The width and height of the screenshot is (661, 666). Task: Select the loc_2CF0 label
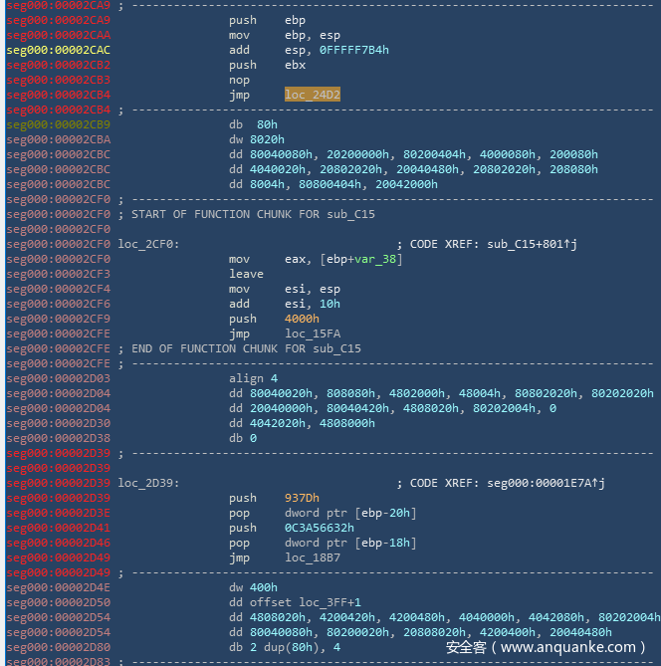[148, 245]
